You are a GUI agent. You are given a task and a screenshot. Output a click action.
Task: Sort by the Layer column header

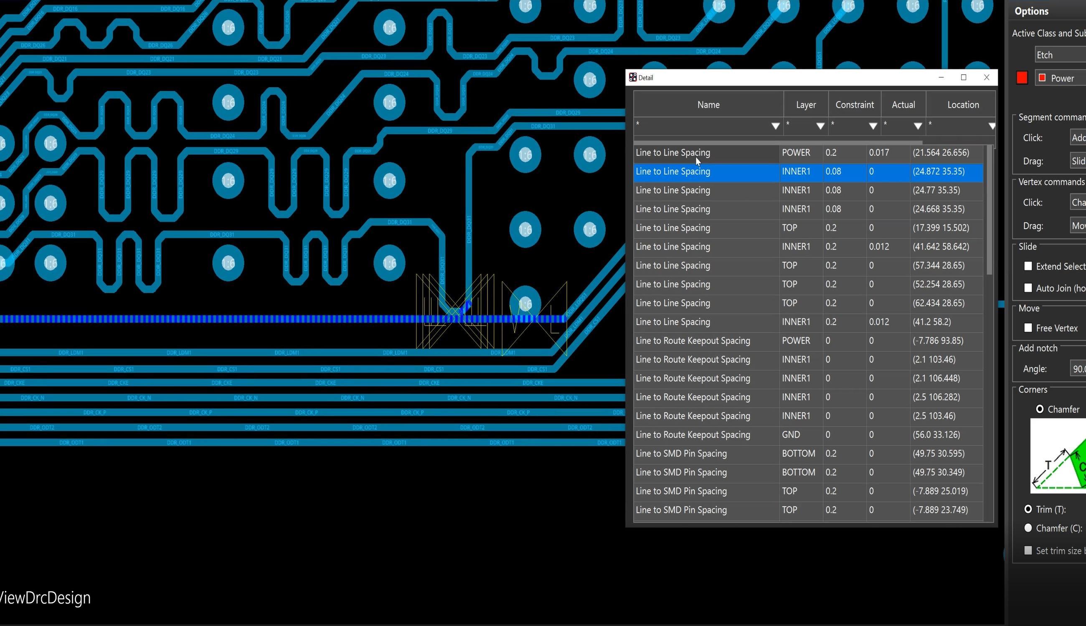click(x=806, y=104)
